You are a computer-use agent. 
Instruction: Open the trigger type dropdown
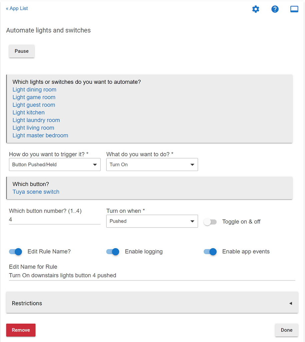(55, 165)
